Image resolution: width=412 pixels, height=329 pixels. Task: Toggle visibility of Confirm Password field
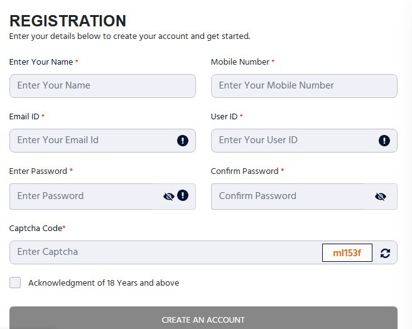click(381, 197)
